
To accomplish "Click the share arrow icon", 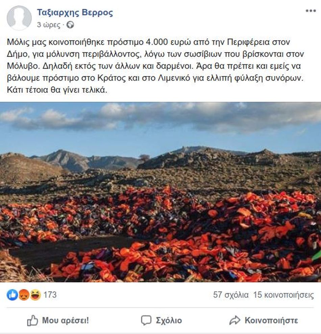I will coord(235,320).
